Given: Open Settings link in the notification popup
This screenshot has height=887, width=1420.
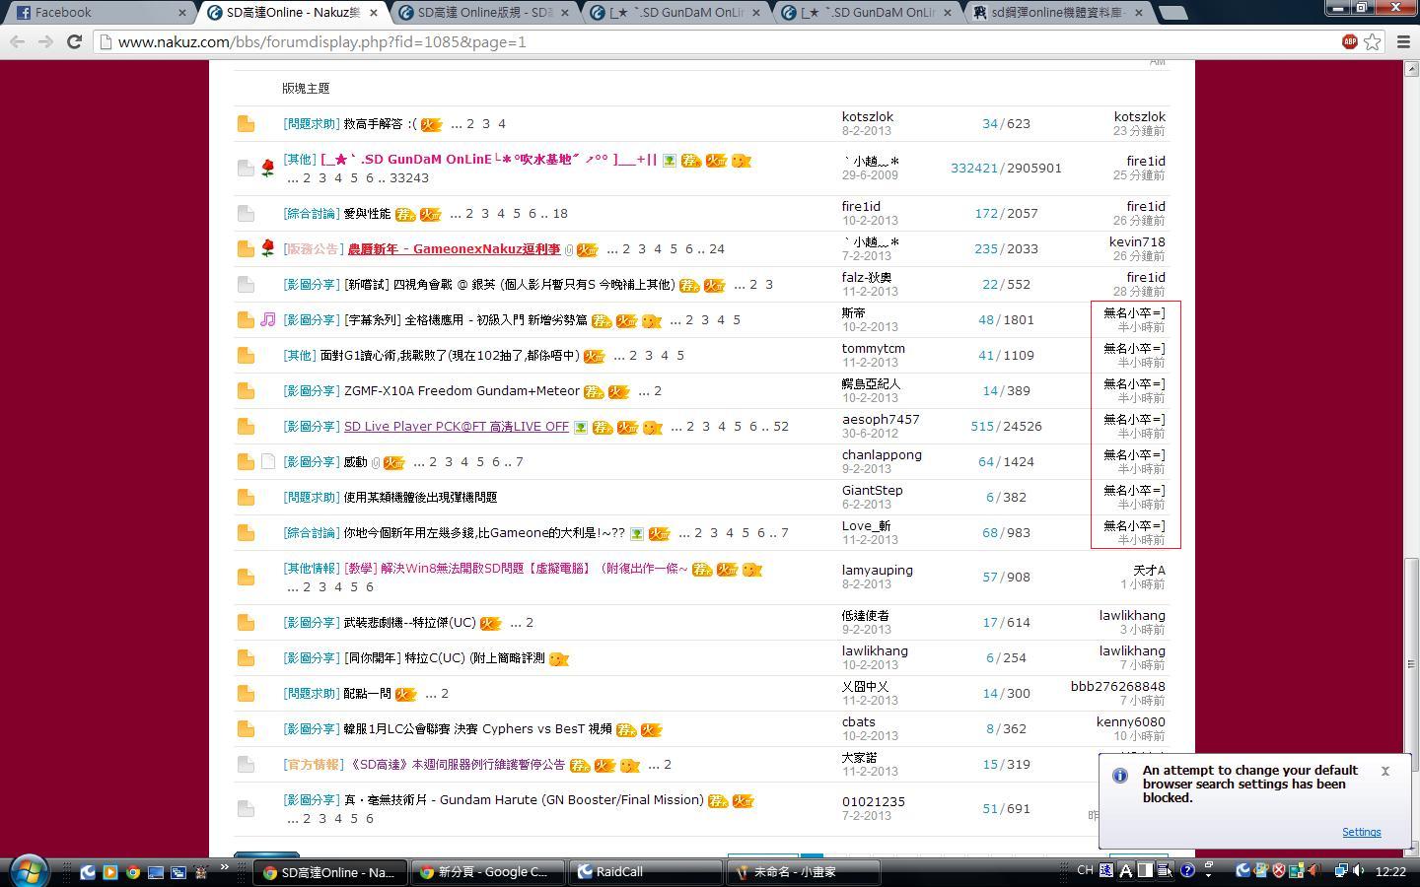Looking at the screenshot, I should (1361, 832).
